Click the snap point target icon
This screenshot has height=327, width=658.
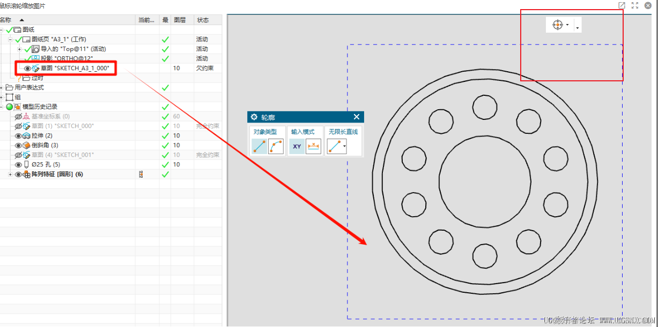tap(558, 25)
